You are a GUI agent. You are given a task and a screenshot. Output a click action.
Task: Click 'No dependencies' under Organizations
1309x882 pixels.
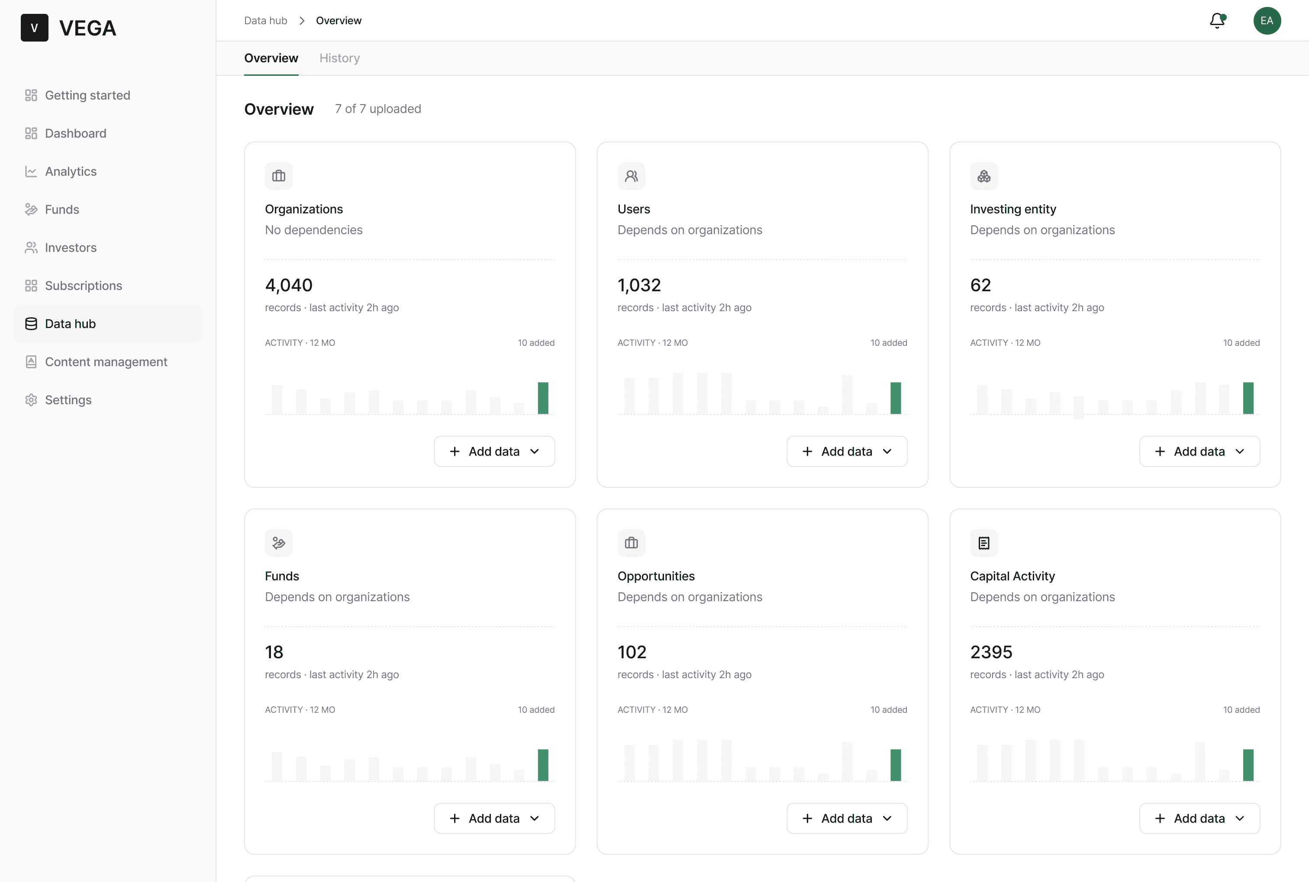314,230
